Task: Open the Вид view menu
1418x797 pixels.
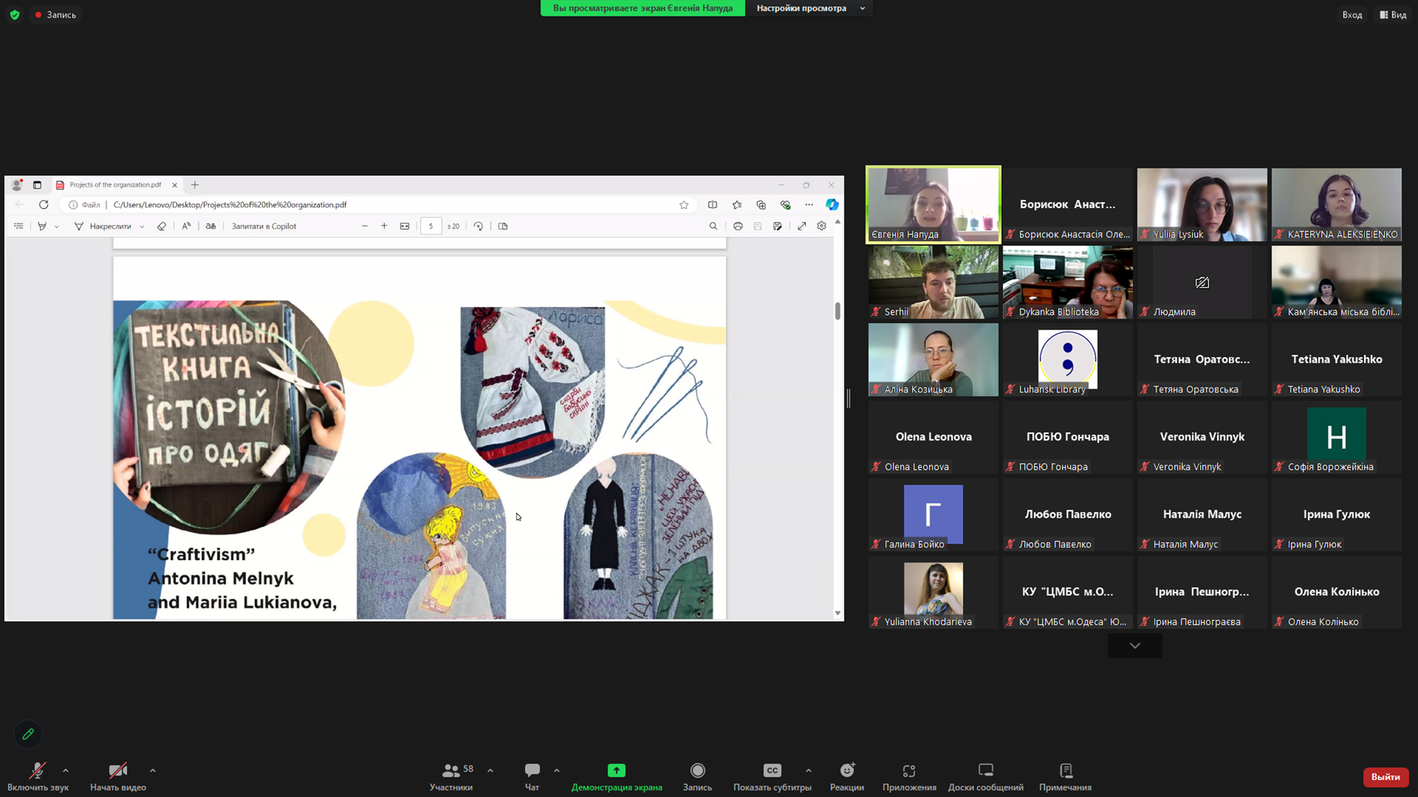Action: click(1393, 15)
